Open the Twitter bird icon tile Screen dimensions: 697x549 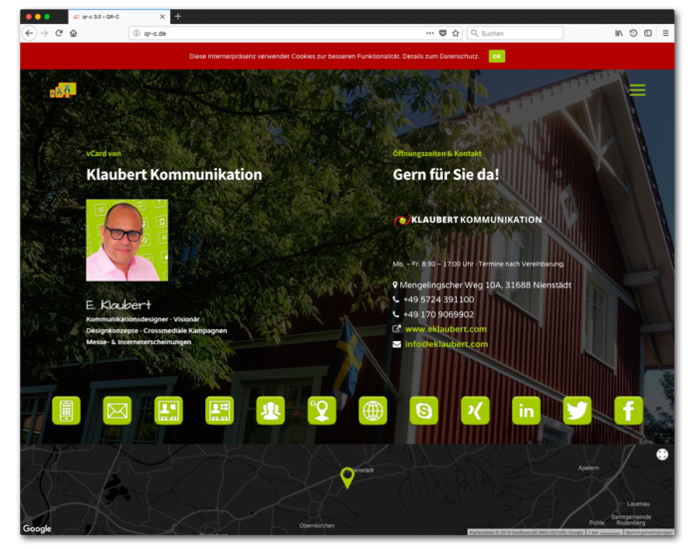click(578, 411)
